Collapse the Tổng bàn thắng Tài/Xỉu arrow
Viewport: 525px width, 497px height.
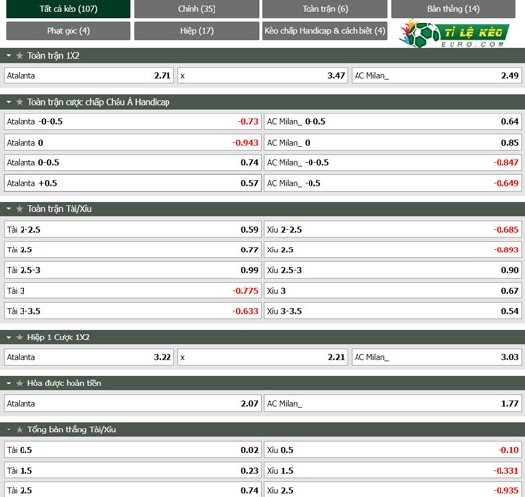9,429
